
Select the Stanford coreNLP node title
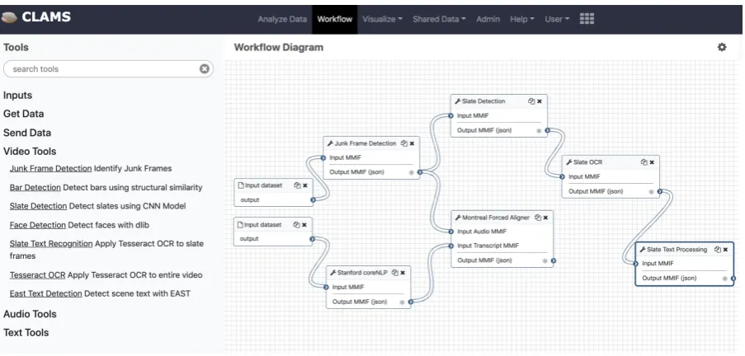362,273
